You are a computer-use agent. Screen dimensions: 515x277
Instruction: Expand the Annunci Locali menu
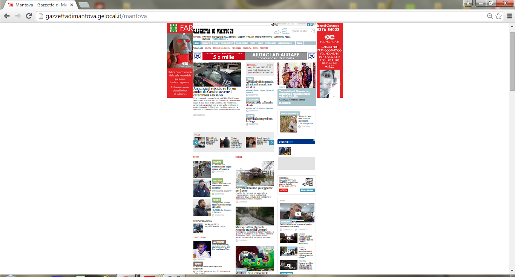point(286,43)
